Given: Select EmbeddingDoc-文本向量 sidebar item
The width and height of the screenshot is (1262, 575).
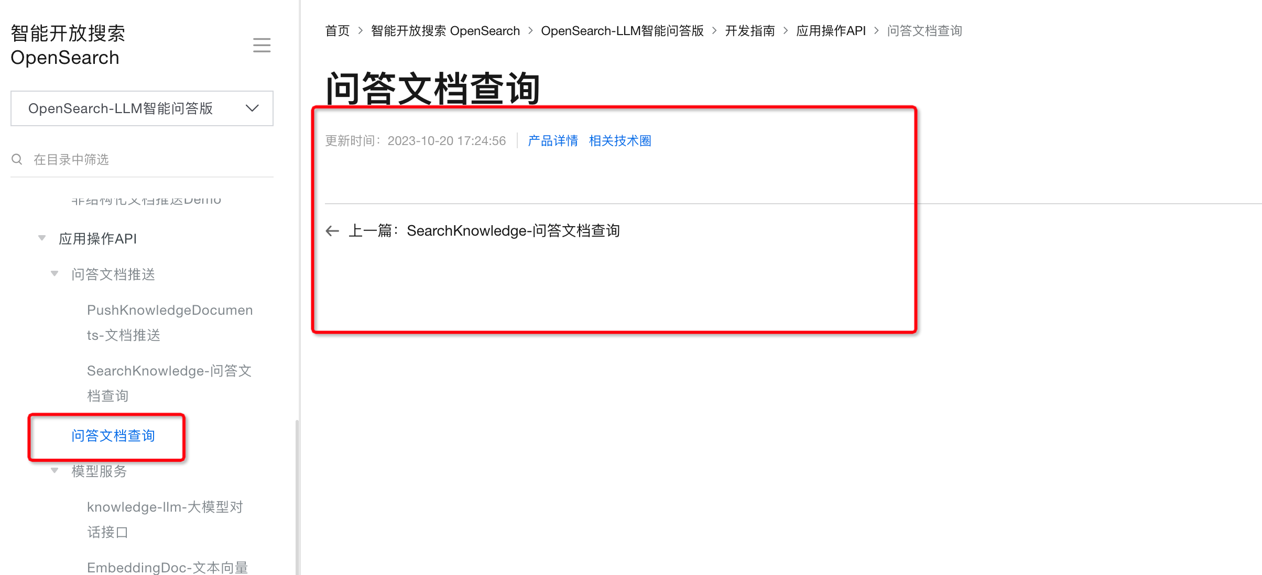Looking at the screenshot, I should (167, 567).
